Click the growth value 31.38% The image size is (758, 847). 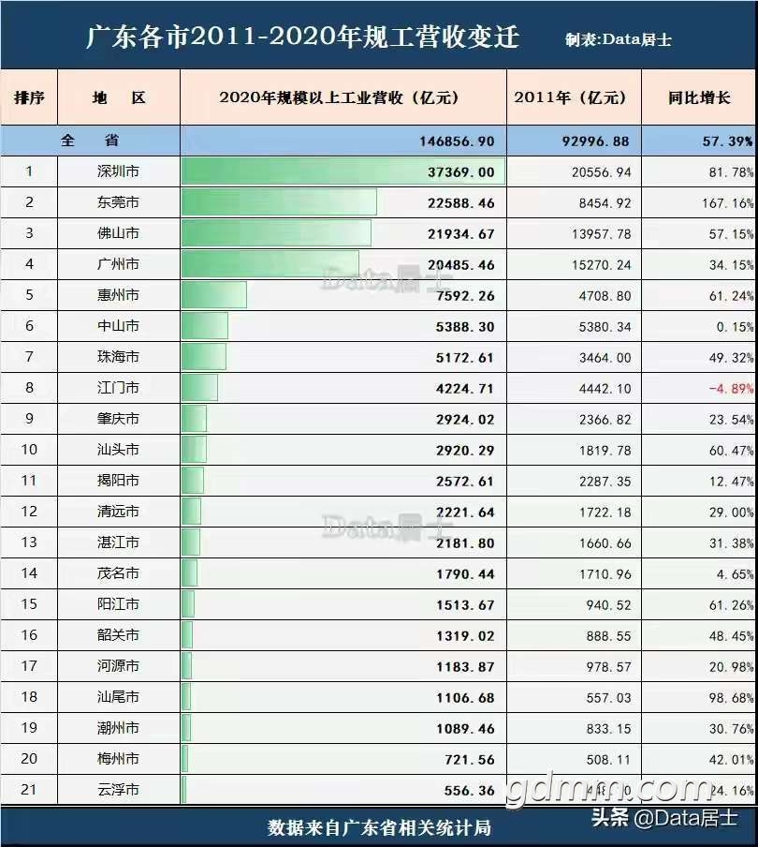tap(732, 542)
